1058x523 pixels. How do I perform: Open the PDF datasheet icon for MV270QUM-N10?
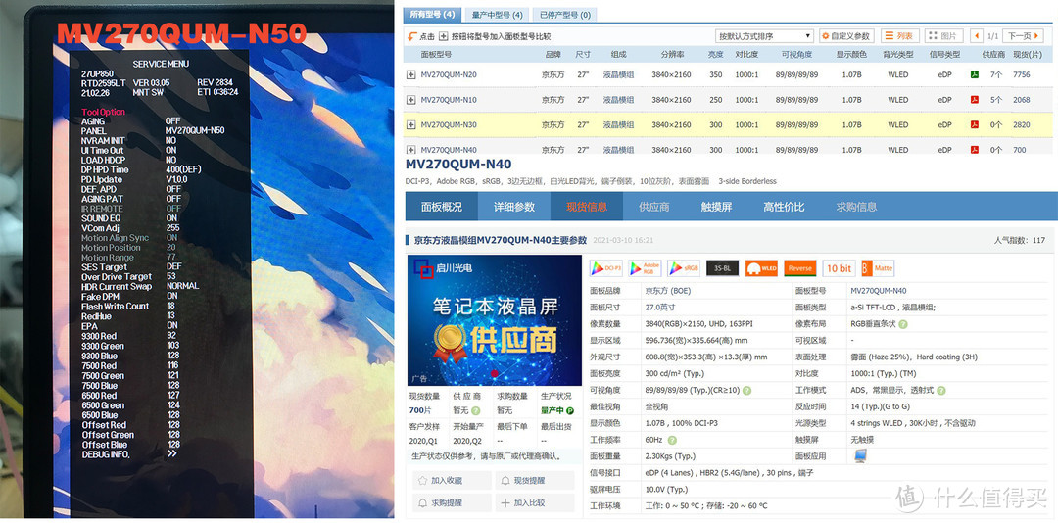coord(975,100)
